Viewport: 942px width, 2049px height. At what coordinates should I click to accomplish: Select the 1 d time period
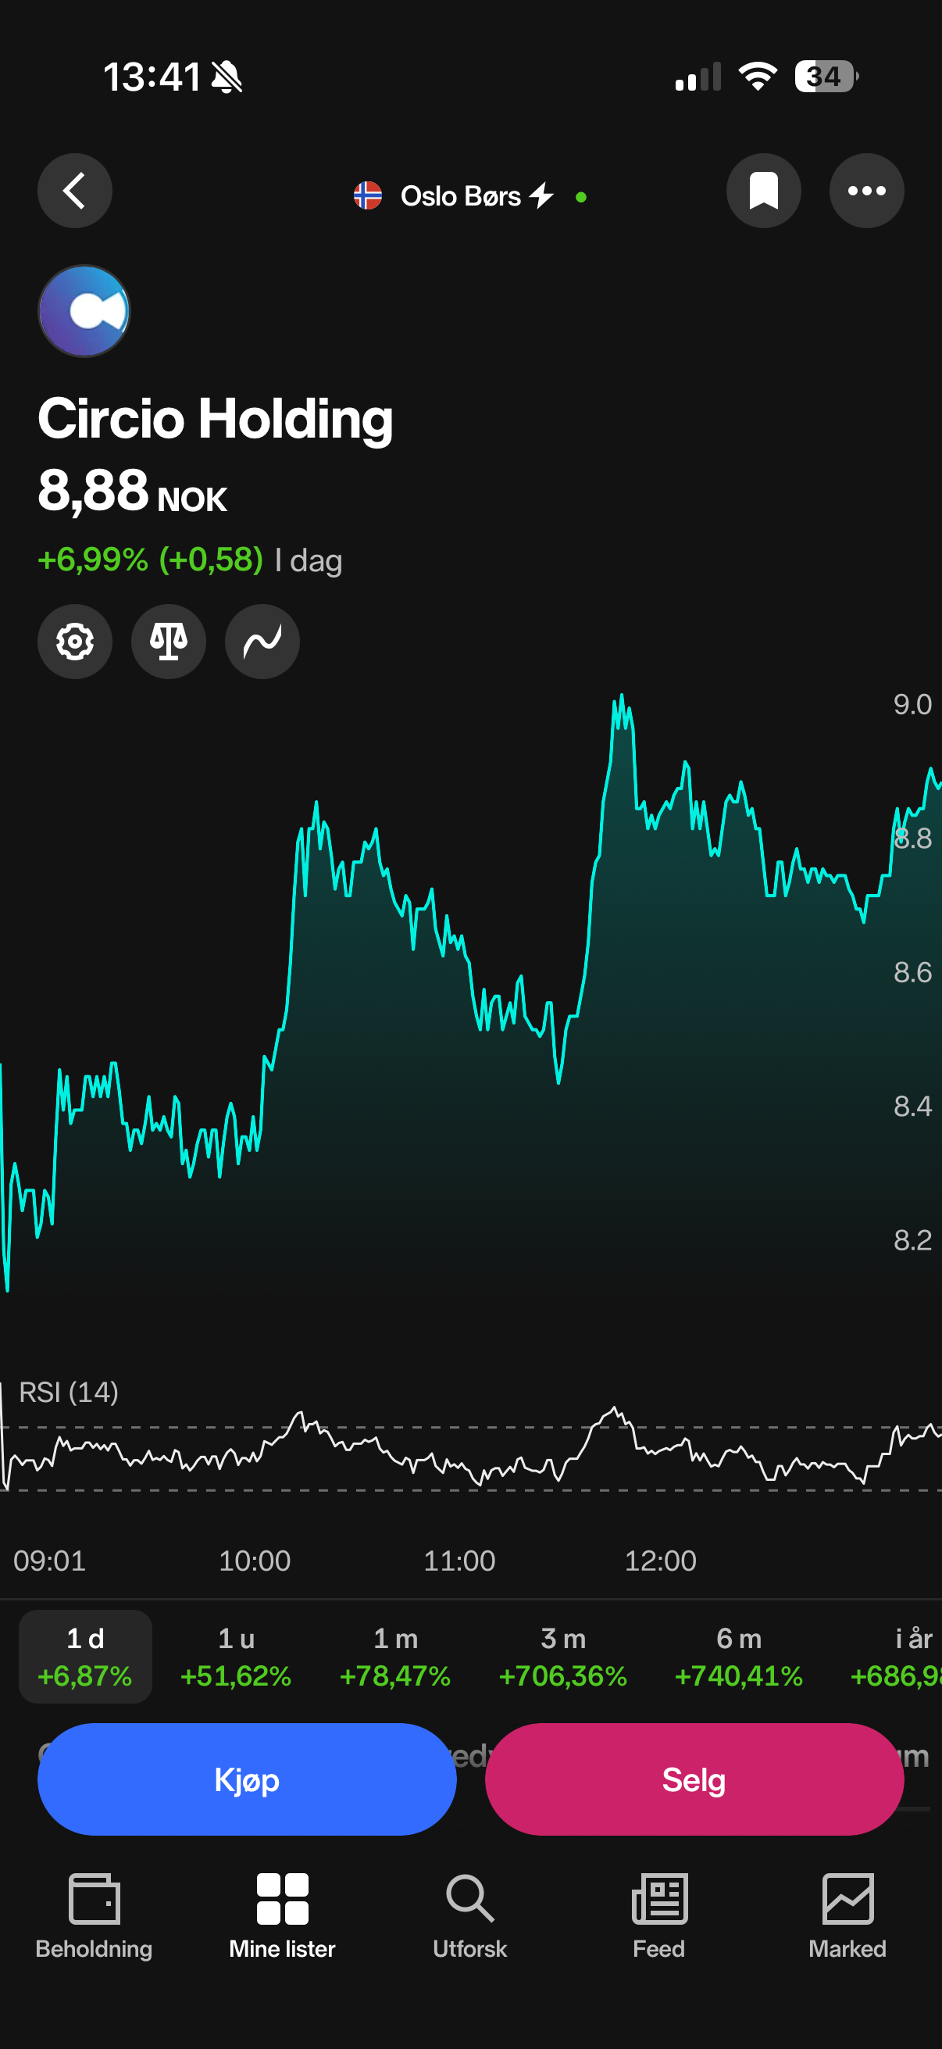(x=85, y=1657)
